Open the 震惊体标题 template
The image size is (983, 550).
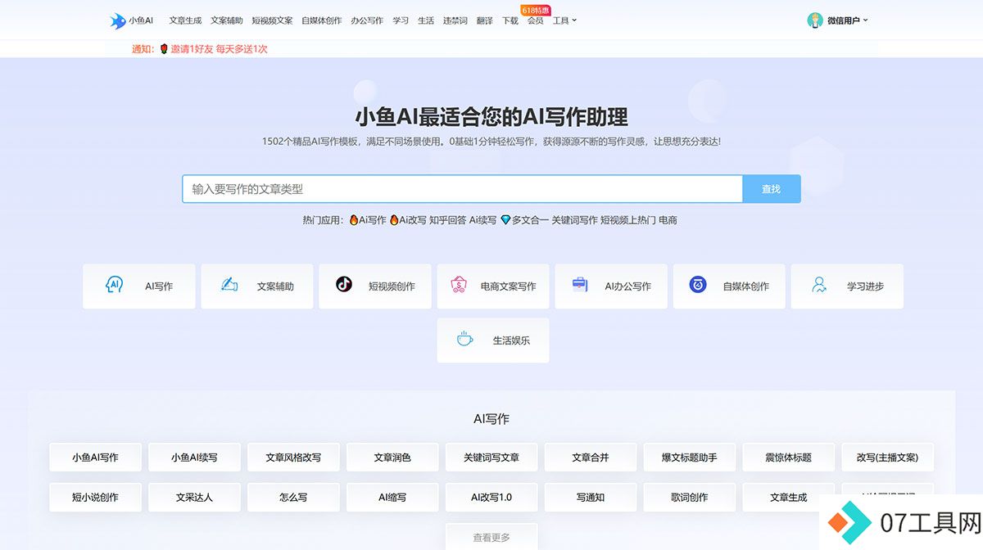pyautogui.click(x=789, y=458)
